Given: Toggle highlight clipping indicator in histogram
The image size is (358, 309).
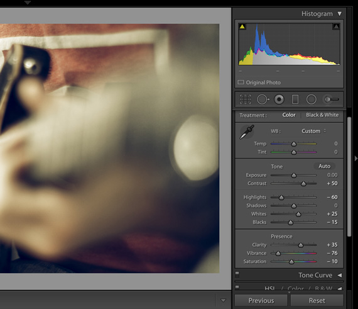Looking at the screenshot, I should 336,26.
